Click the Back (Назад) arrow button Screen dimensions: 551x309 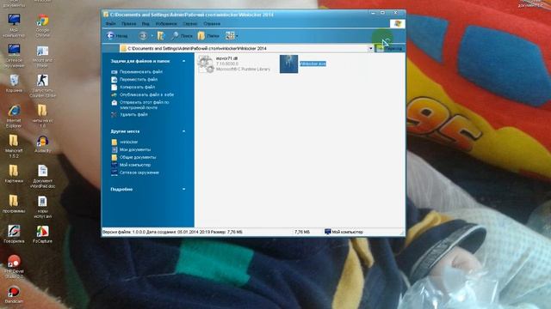tap(117, 36)
